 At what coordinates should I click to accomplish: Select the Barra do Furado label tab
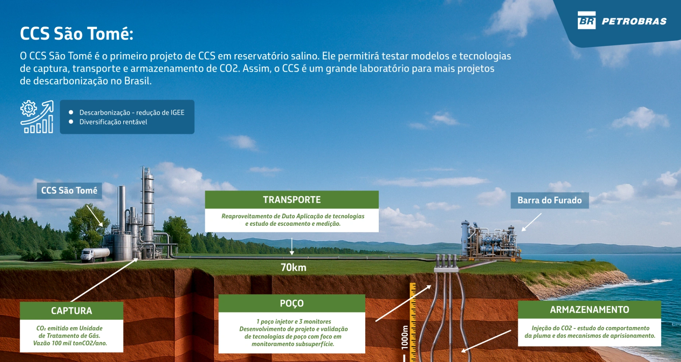549,200
